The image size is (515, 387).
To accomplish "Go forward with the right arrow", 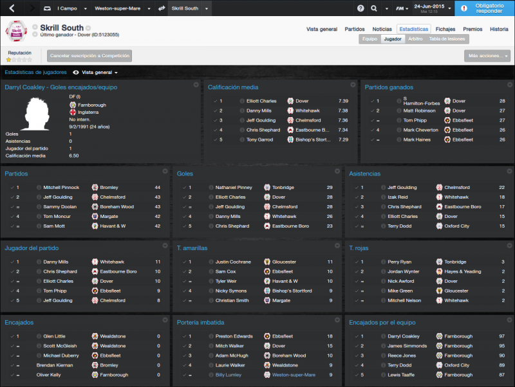I will coord(32,8).
